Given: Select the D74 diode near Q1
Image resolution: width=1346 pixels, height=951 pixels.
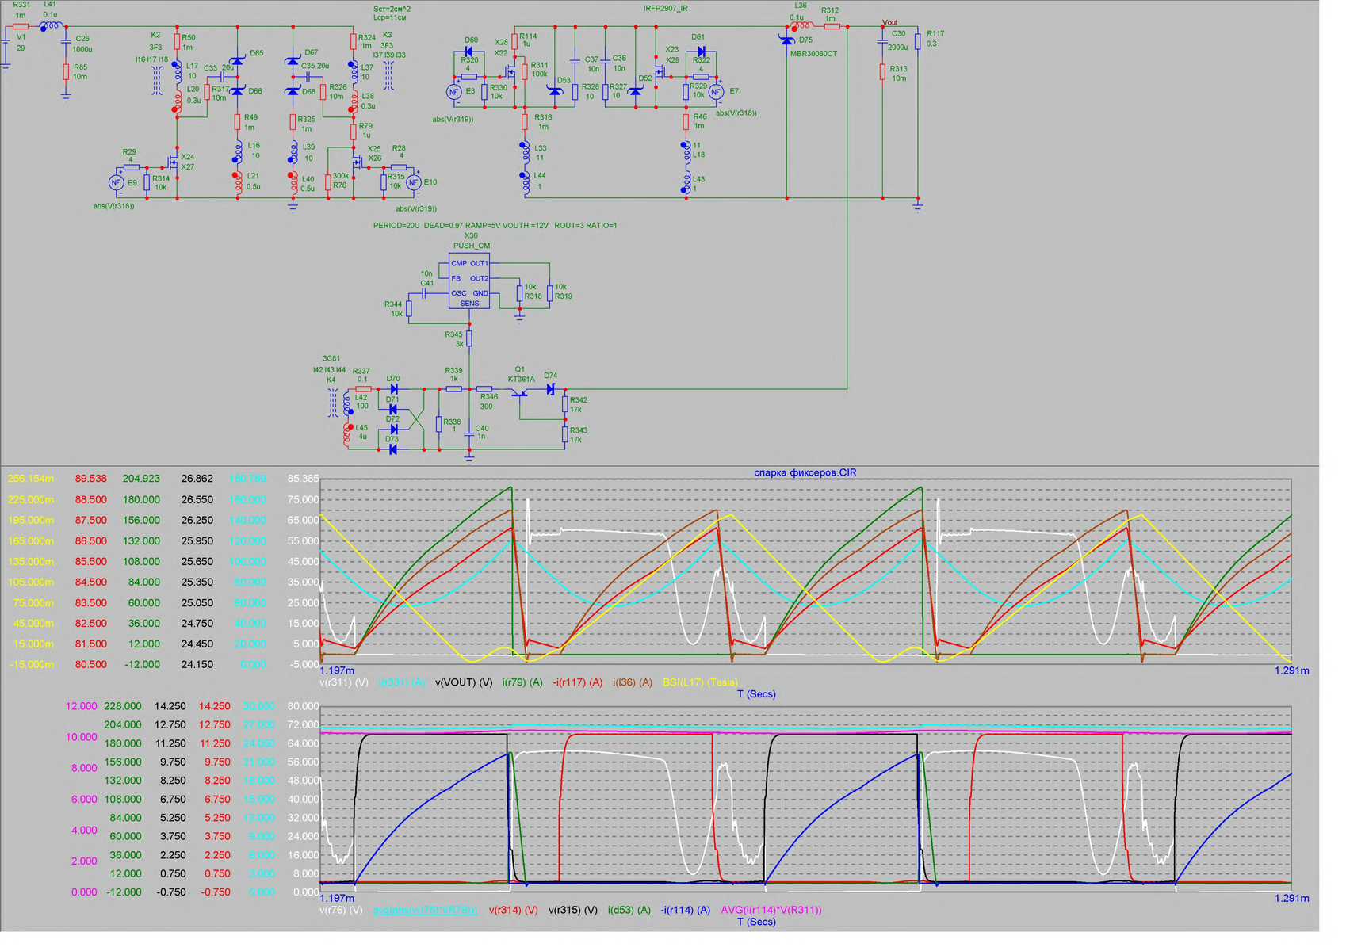Looking at the screenshot, I should tap(550, 389).
